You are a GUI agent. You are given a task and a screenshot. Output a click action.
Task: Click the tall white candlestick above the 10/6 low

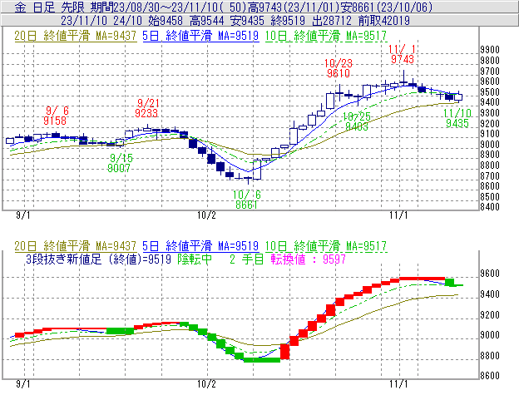pos(257,170)
